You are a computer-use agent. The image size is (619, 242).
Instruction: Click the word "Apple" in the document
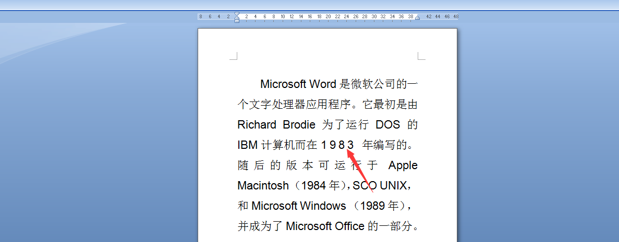(x=403, y=165)
